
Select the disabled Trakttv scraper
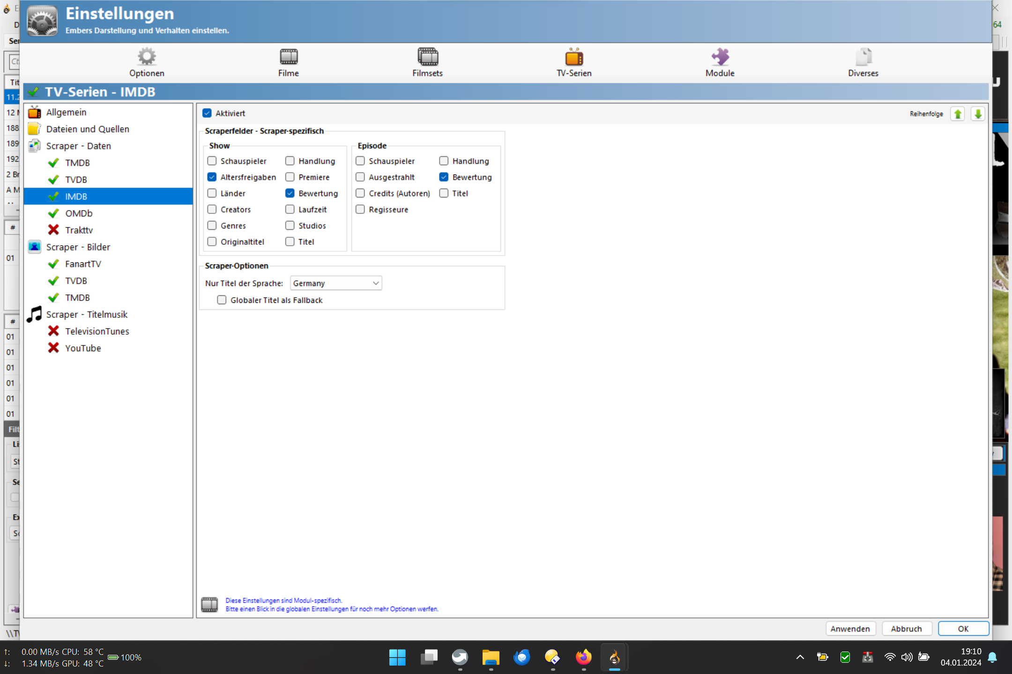(x=79, y=230)
